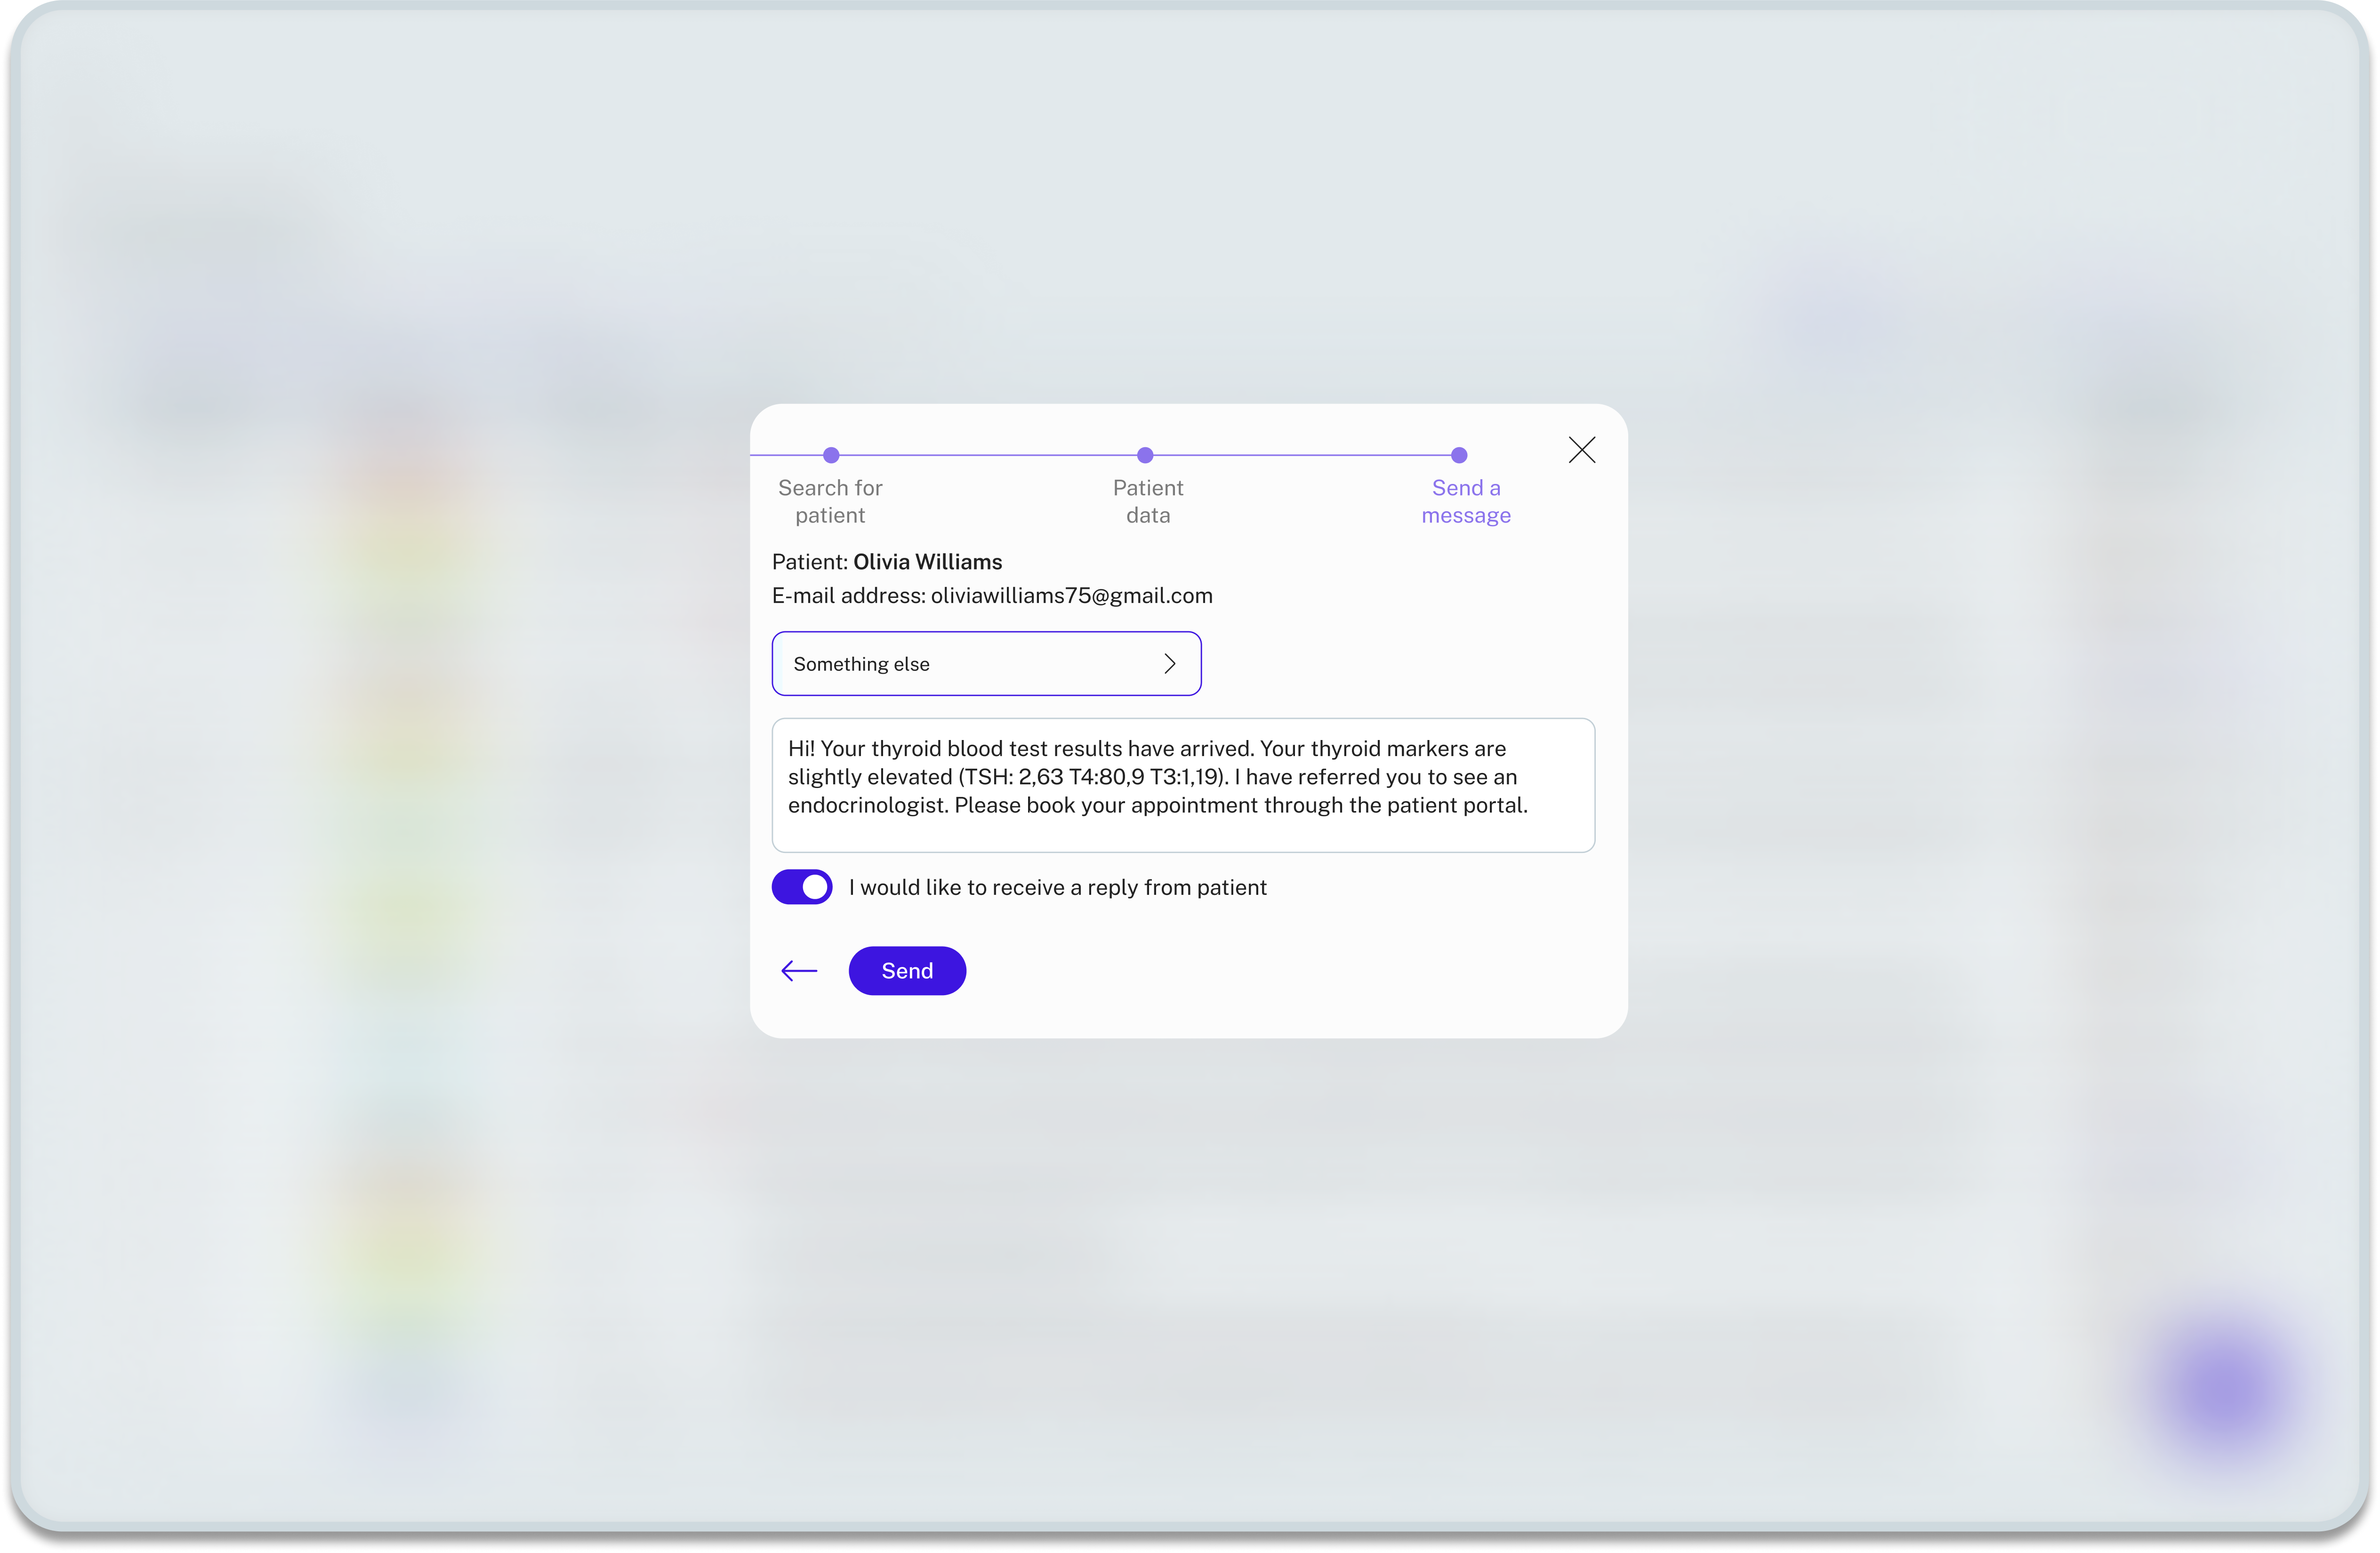Disable the receive reply from patient switch
2380x1553 pixels.
[802, 887]
